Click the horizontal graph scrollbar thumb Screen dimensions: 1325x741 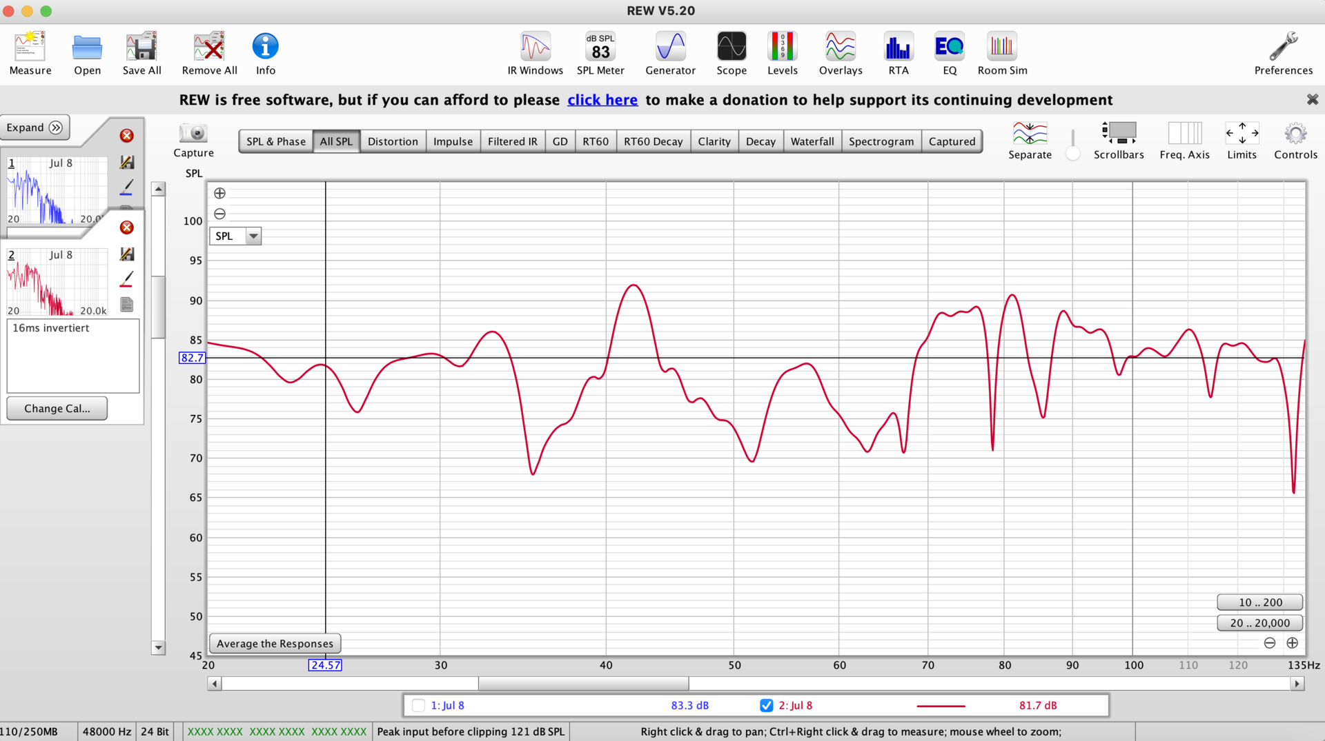pos(583,683)
